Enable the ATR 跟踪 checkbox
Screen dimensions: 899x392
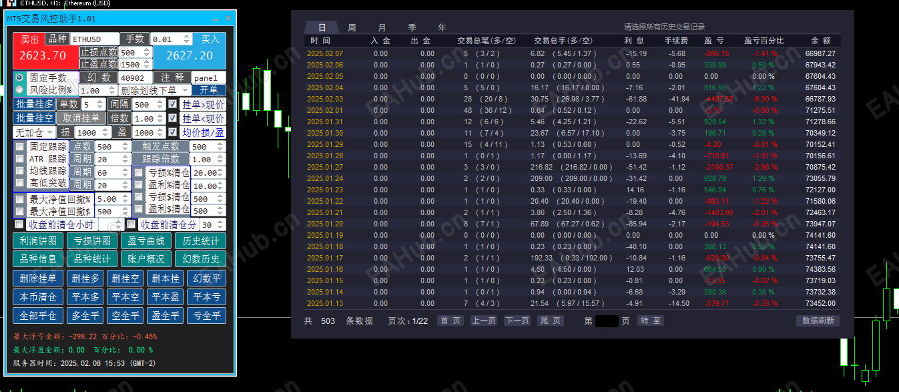(19, 159)
